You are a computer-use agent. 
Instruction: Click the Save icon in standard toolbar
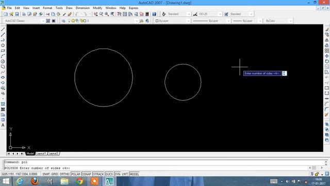[17, 14]
